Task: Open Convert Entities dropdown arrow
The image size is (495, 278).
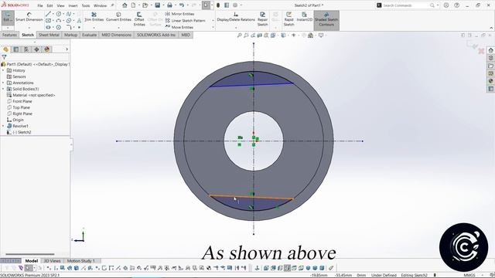Action: point(118,28)
